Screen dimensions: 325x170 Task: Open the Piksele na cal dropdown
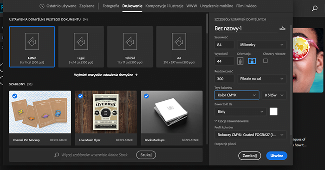261,79
